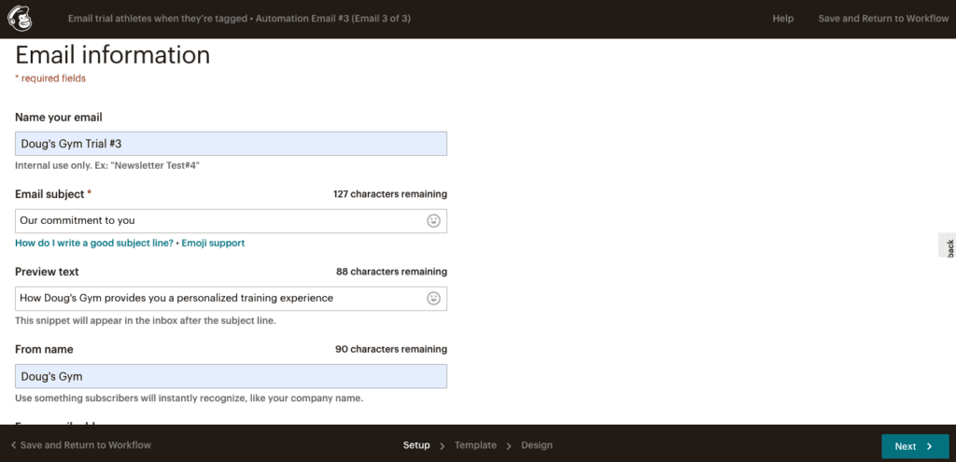
Task: Click the chevron inside the Next button
Action: [x=929, y=446]
